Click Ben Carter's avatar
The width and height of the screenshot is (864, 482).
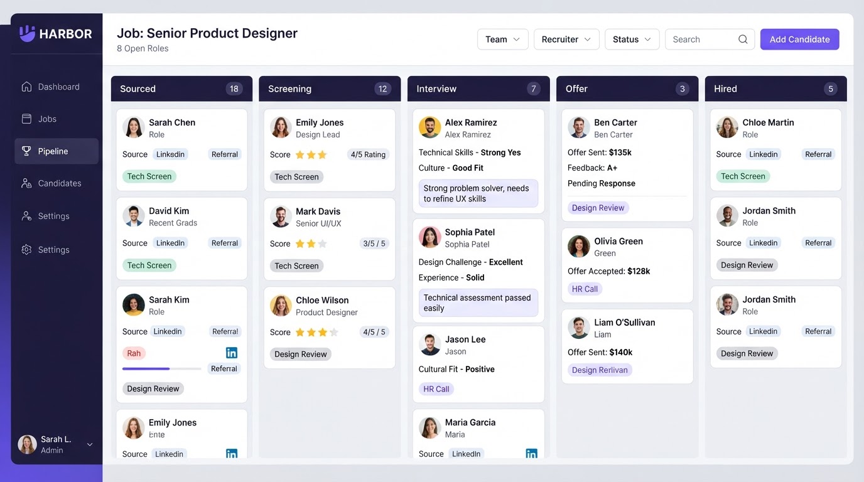[578, 127]
